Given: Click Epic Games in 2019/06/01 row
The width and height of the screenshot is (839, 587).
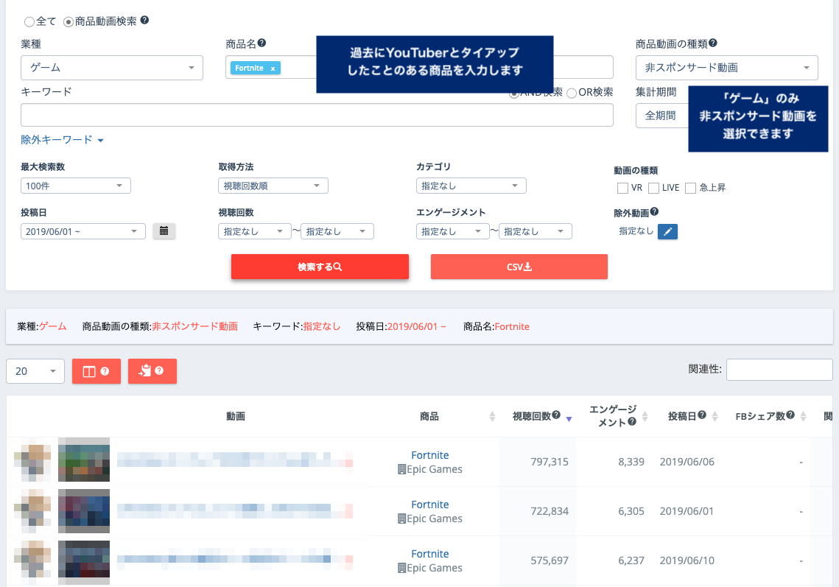Looking at the screenshot, I should pos(430,519).
